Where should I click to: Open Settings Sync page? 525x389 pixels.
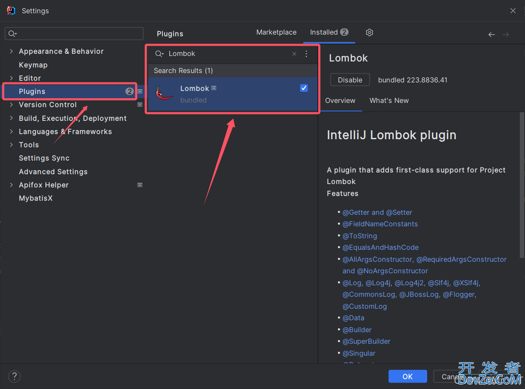tap(44, 158)
